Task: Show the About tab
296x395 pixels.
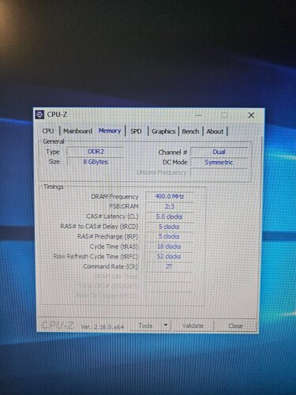Action: 215,131
